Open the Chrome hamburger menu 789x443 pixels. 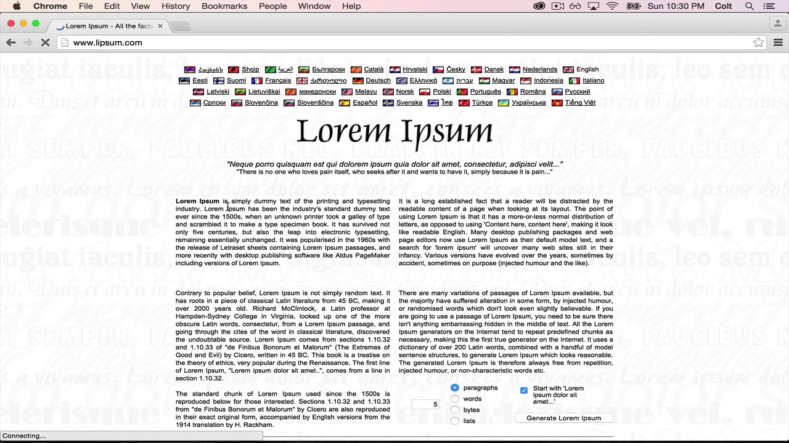pyautogui.click(x=778, y=42)
